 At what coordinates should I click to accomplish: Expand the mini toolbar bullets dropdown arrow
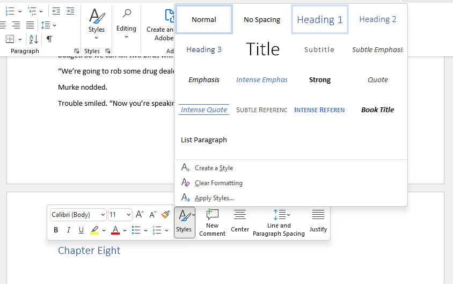pyautogui.click(x=145, y=230)
